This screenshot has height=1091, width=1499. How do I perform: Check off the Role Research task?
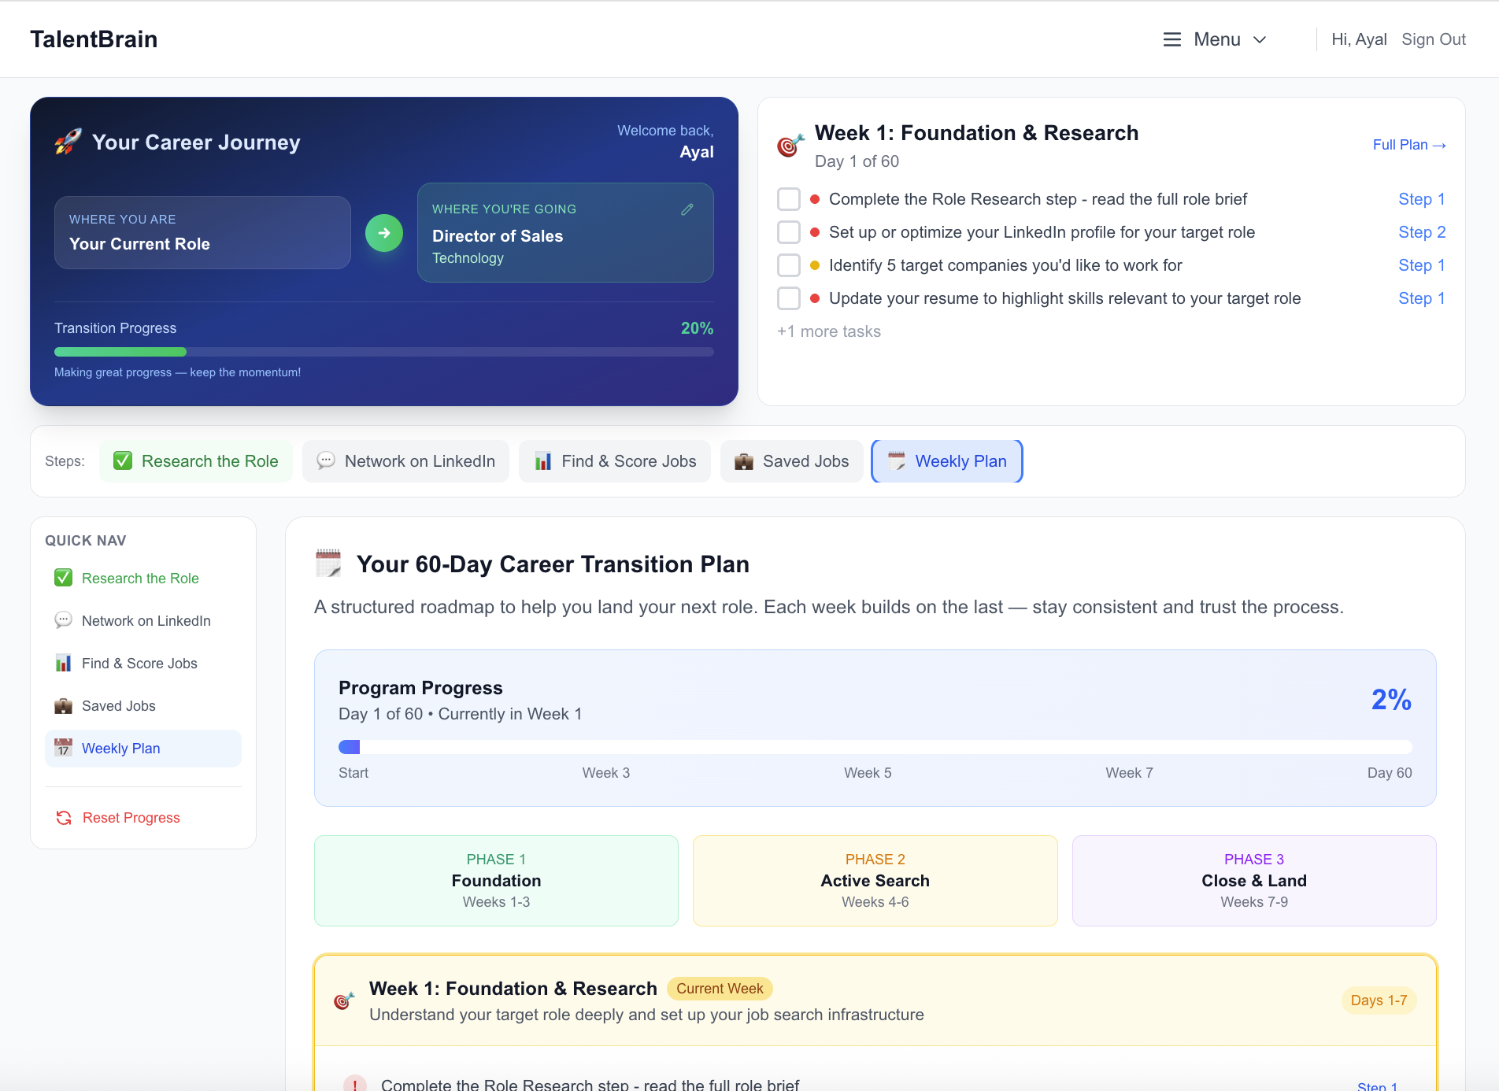click(788, 199)
